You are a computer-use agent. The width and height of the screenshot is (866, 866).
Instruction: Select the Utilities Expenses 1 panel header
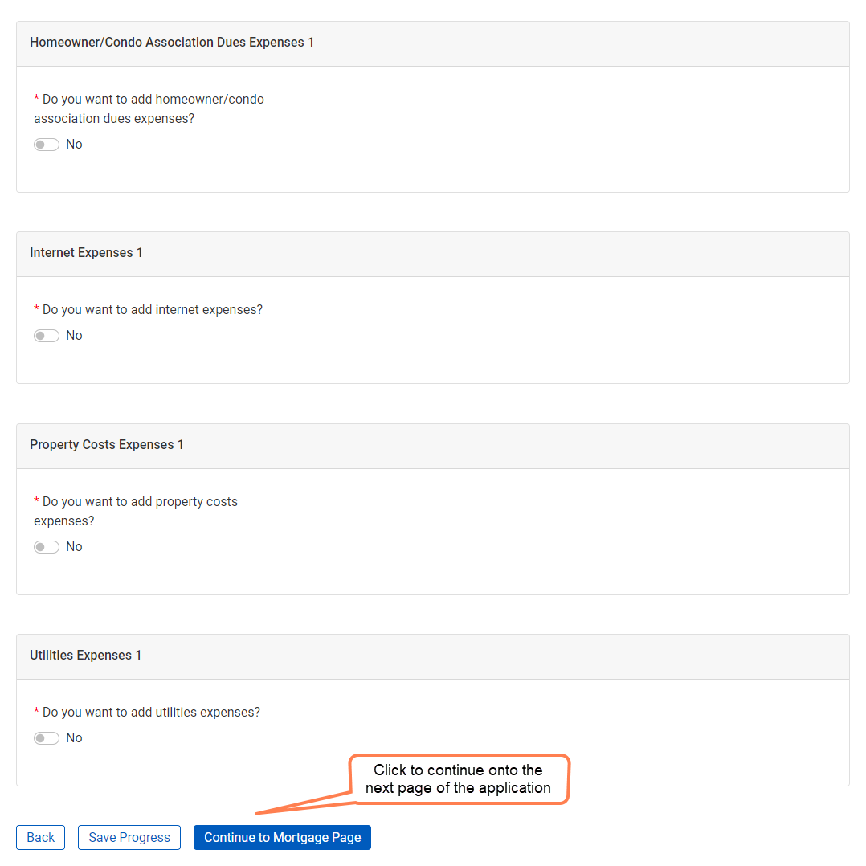[86, 656]
